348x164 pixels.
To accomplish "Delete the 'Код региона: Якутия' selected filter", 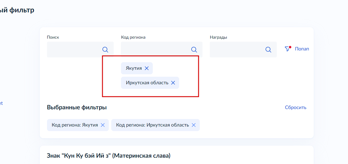I will [x=103, y=125].
